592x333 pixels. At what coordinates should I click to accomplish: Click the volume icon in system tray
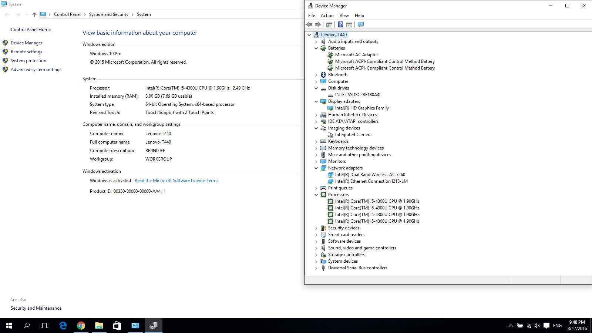(537, 326)
